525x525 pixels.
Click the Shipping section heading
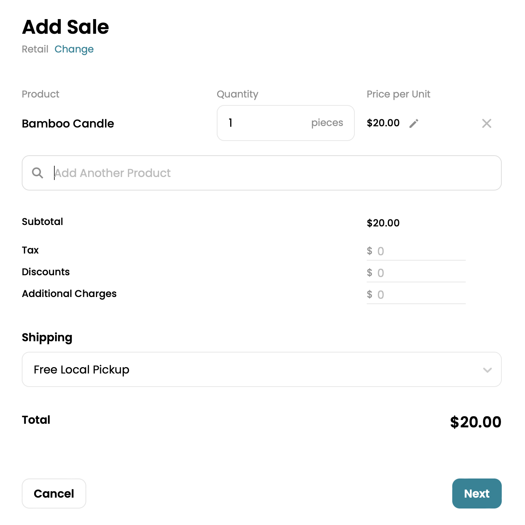click(47, 337)
